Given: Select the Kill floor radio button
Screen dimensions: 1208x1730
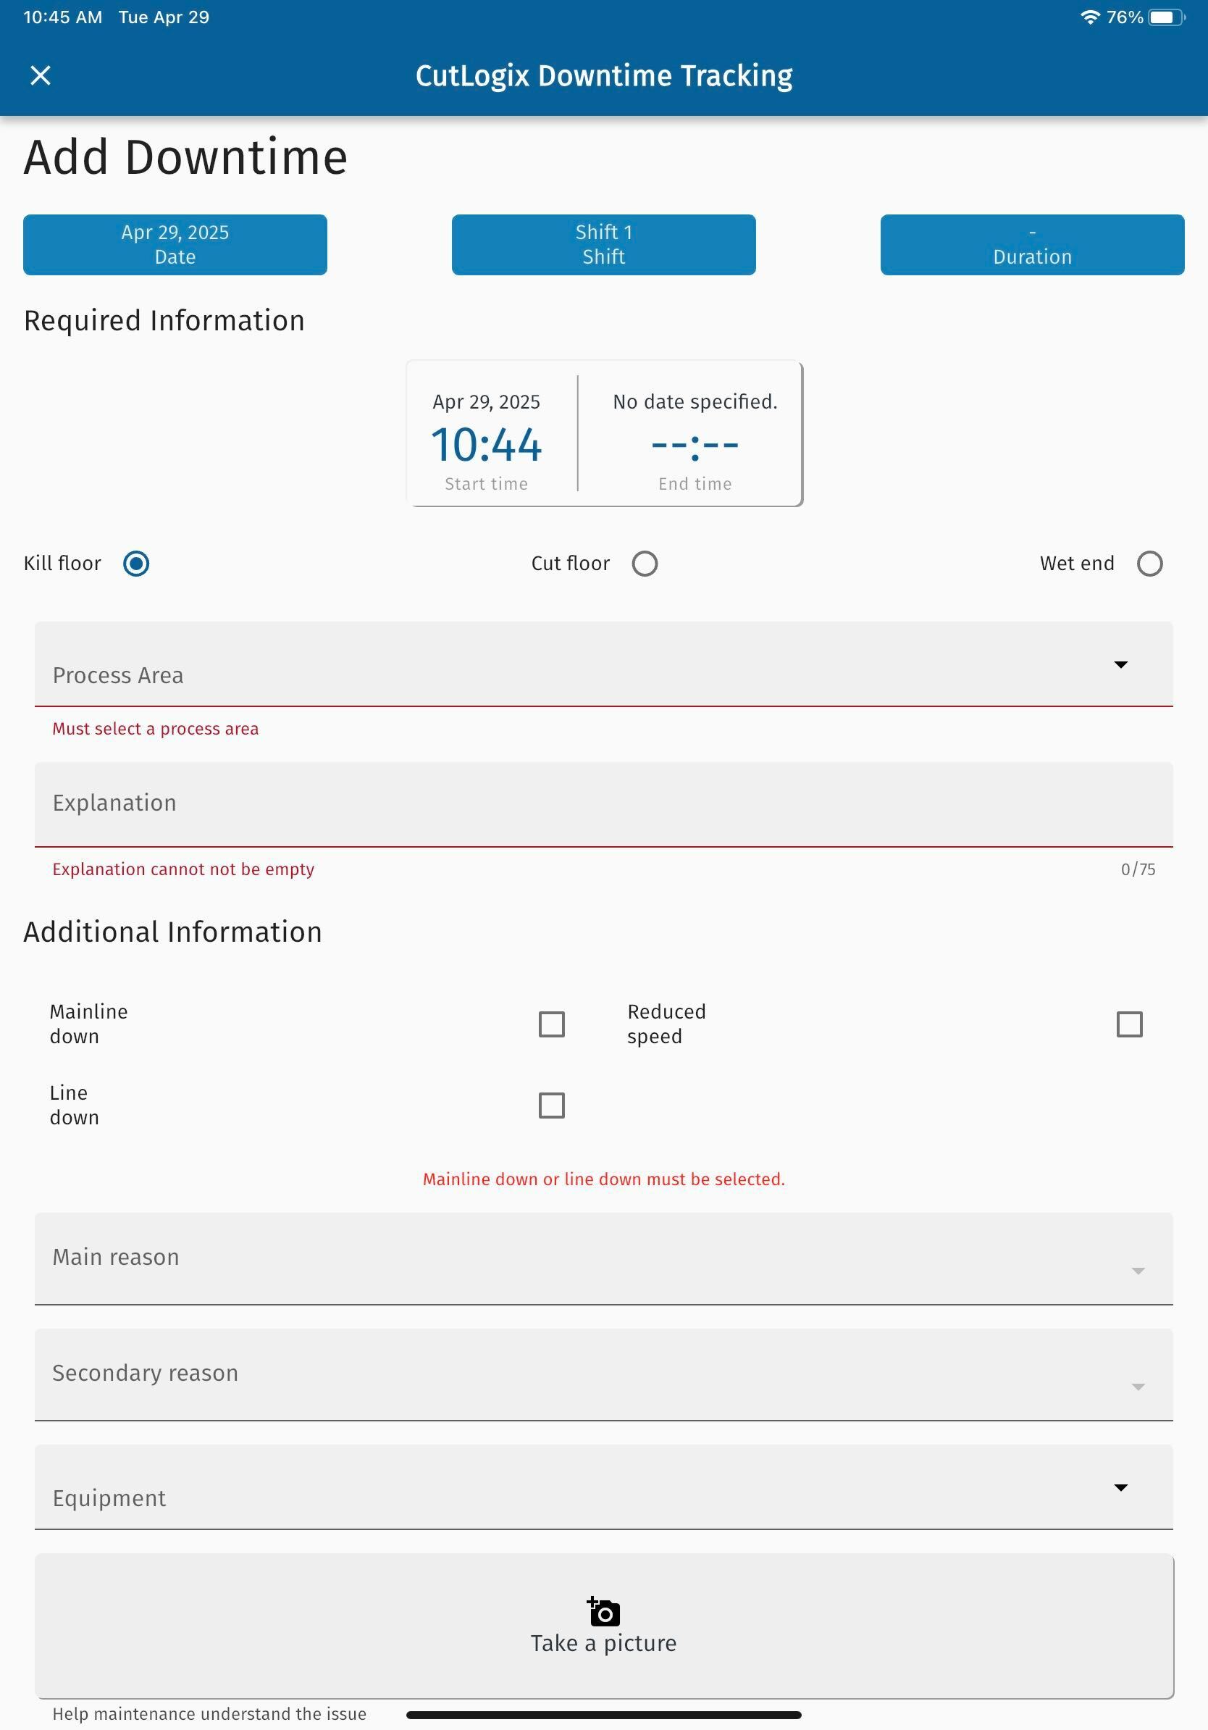Looking at the screenshot, I should click(136, 564).
